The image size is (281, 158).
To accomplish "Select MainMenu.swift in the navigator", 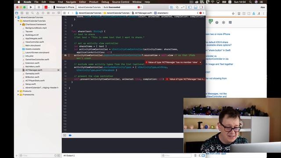I will (x=32, y=66).
